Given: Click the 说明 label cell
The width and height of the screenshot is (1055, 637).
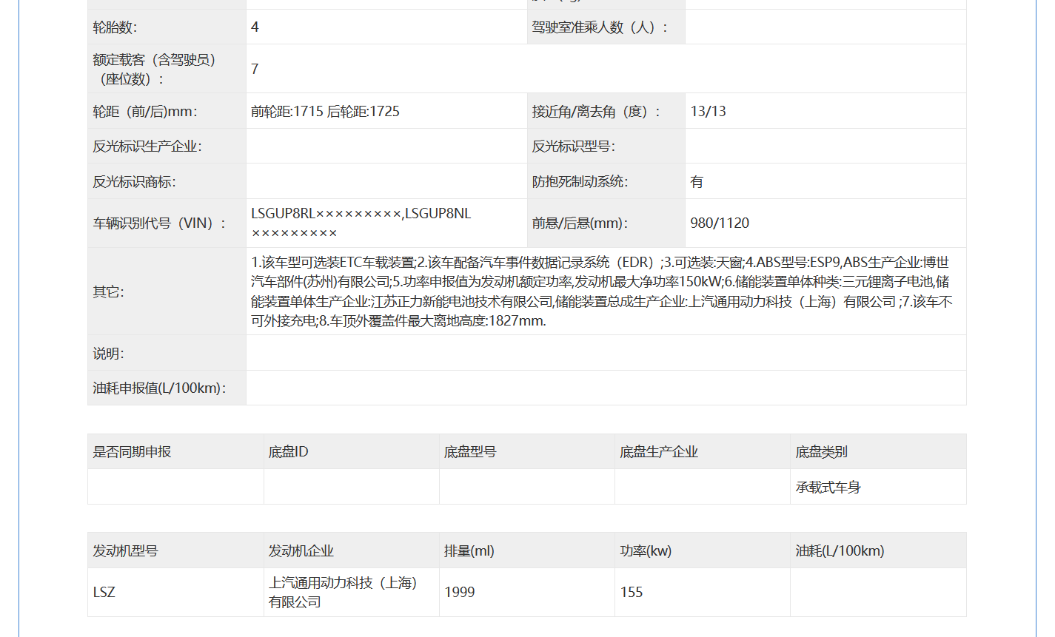Looking at the screenshot, I should coord(108,354).
